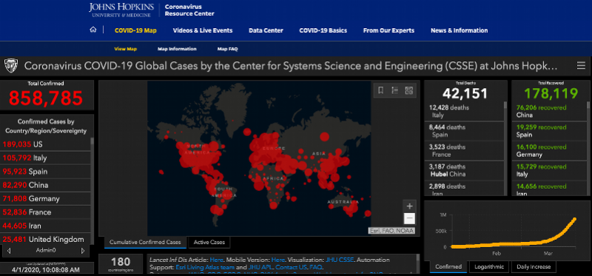Open the map bookmarks icon
The width and height of the screenshot is (592, 276).
tap(381, 90)
